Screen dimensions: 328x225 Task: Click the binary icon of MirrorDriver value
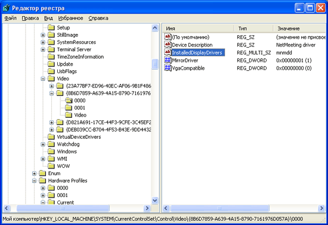[x=168, y=60]
